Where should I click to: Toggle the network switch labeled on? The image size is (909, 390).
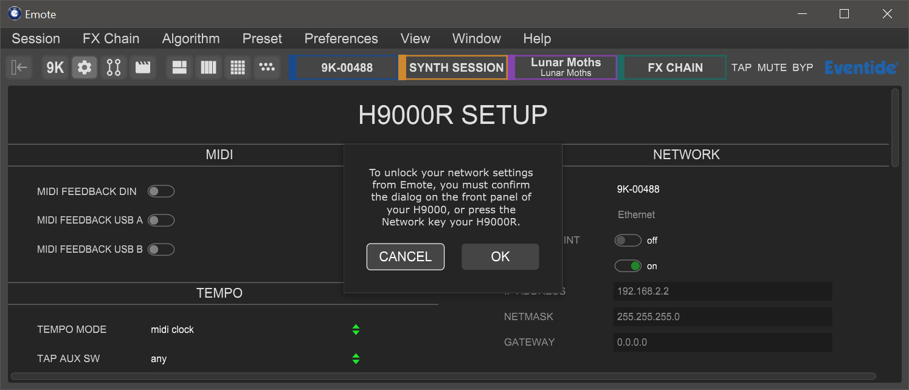click(x=628, y=266)
